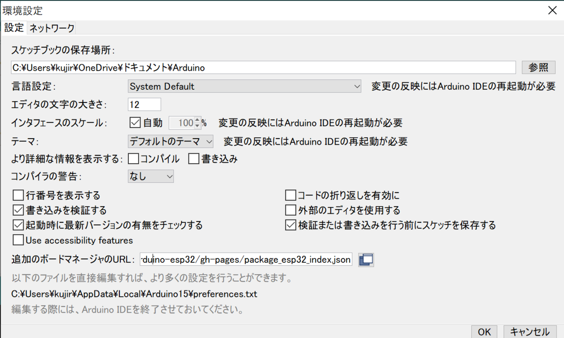Enable コードの折り返しを有効に checkbox

pyautogui.click(x=290, y=195)
